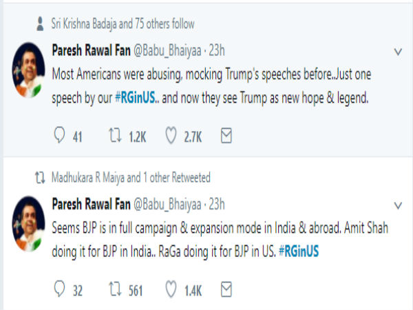Image resolution: width=413 pixels, height=310 pixels.
Task: Open more options for first tweet
Action: coord(398,52)
